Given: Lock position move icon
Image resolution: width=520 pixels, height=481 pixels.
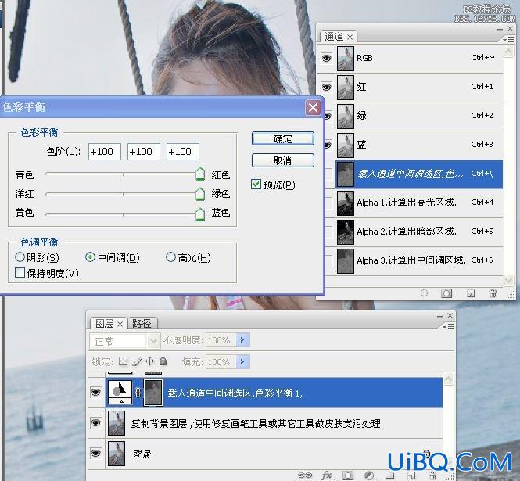Looking at the screenshot, I should (x=150, y=361).
